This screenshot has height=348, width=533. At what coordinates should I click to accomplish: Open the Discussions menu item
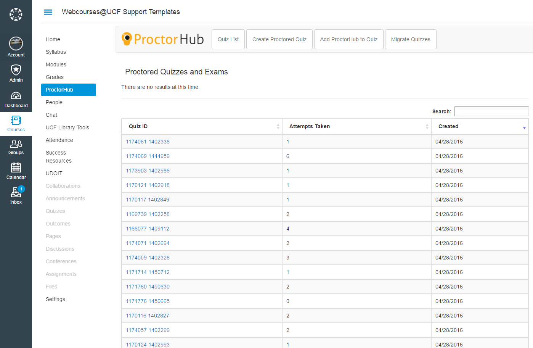pyautogui.click(x=60, y=249)
